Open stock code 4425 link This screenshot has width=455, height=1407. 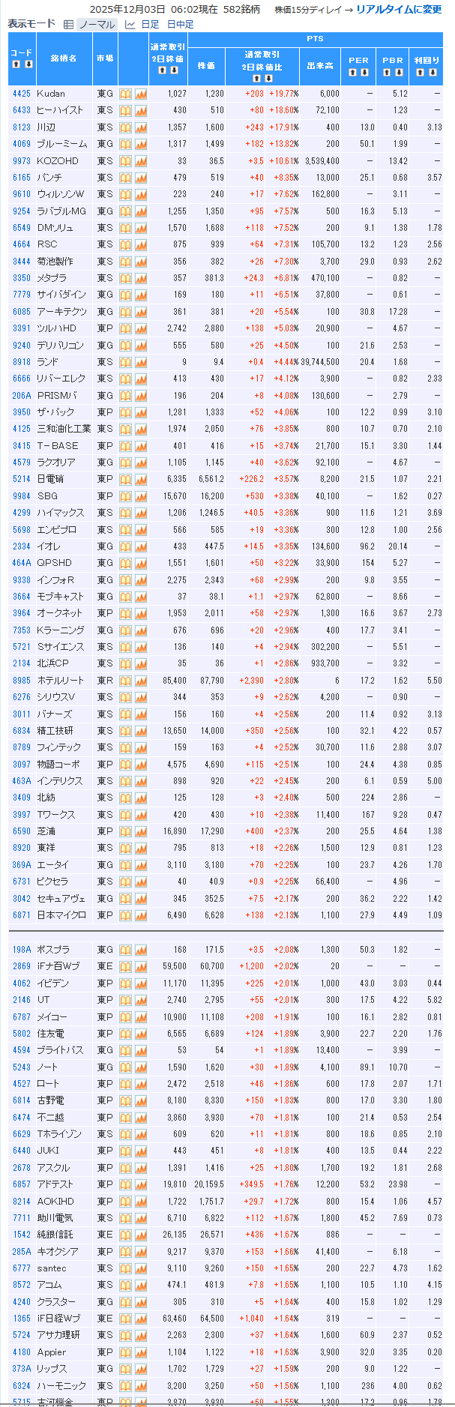[22, 94]
